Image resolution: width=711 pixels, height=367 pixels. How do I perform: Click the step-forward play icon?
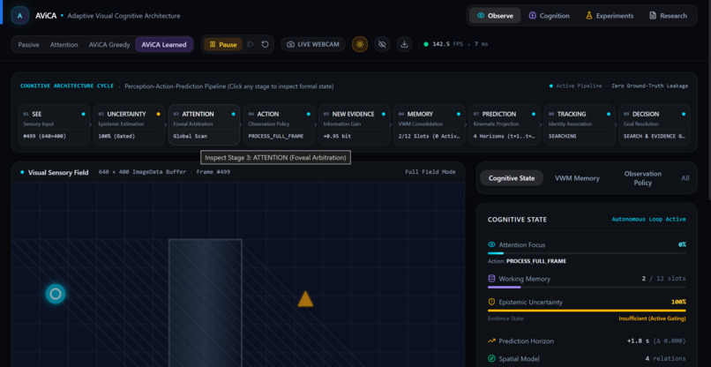[251, 44]
